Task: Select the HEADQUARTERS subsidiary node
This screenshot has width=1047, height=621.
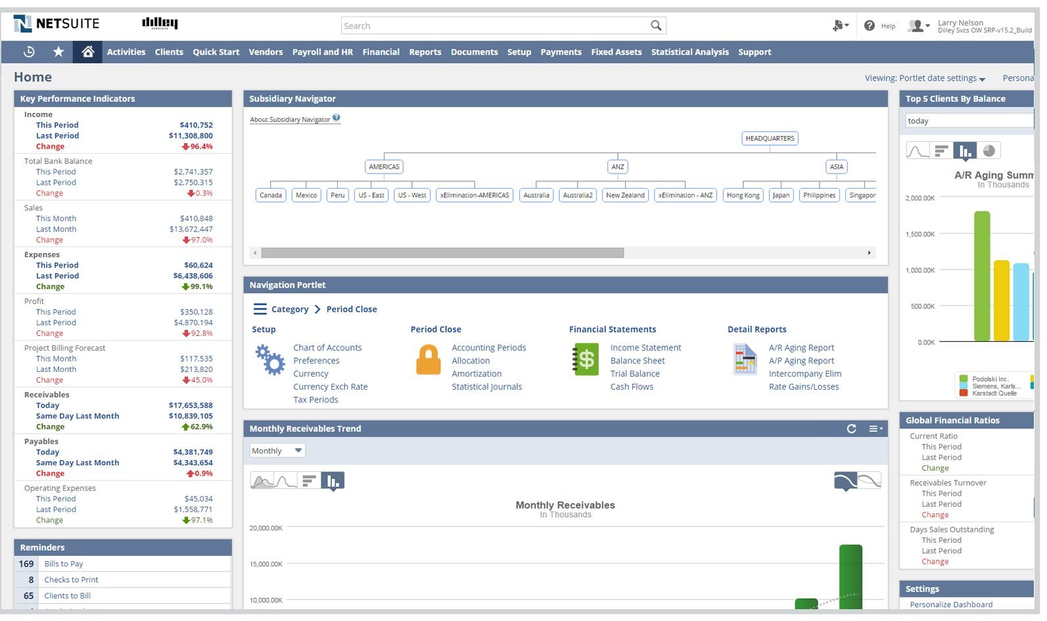Action: 770,138
